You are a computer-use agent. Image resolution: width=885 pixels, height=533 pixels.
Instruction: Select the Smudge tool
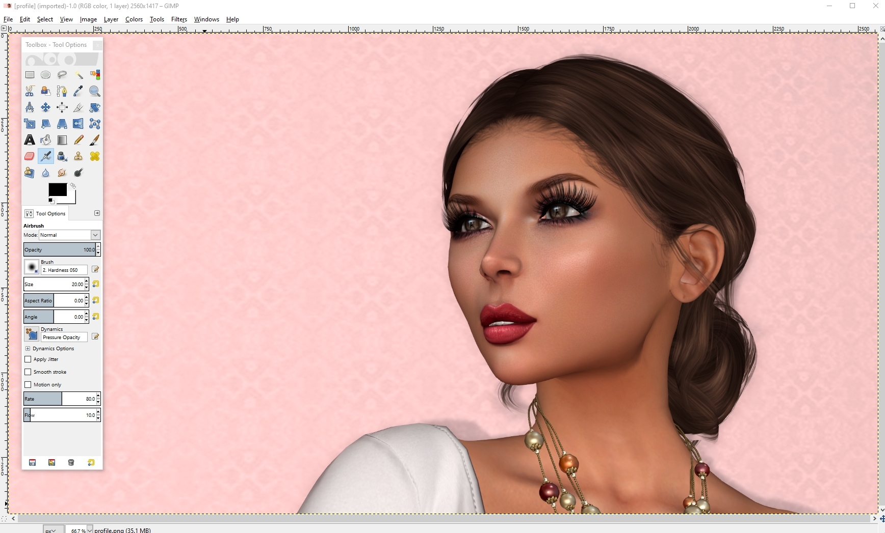click(62, 173)
